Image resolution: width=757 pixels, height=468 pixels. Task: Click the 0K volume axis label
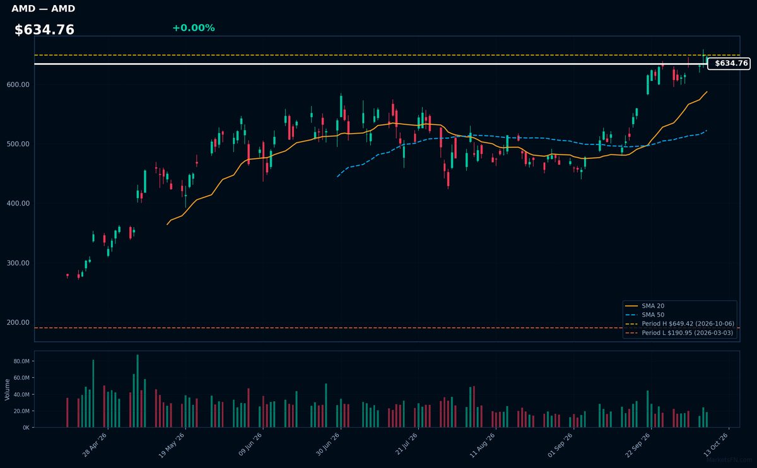[x=26, y=428]
